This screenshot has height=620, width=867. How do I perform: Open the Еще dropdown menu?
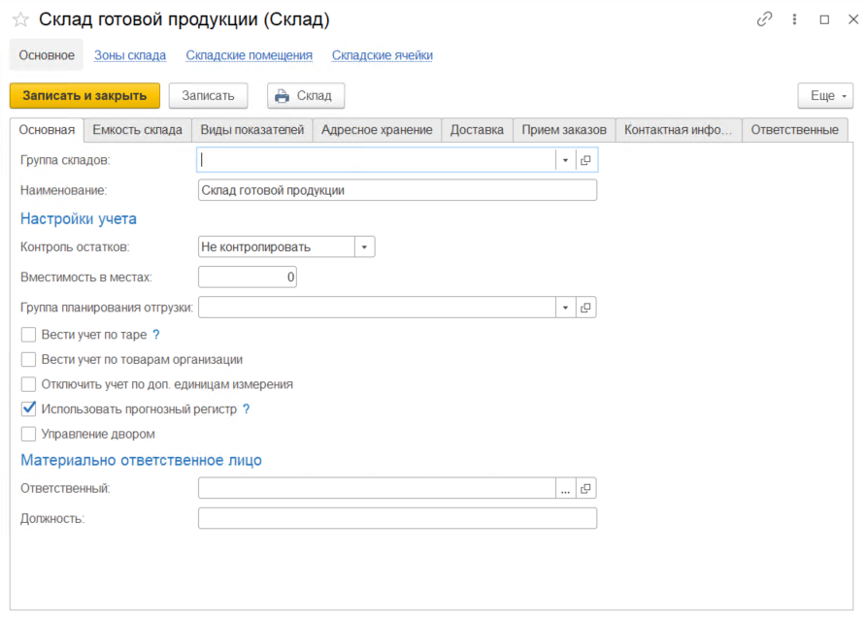coord(824,96)
